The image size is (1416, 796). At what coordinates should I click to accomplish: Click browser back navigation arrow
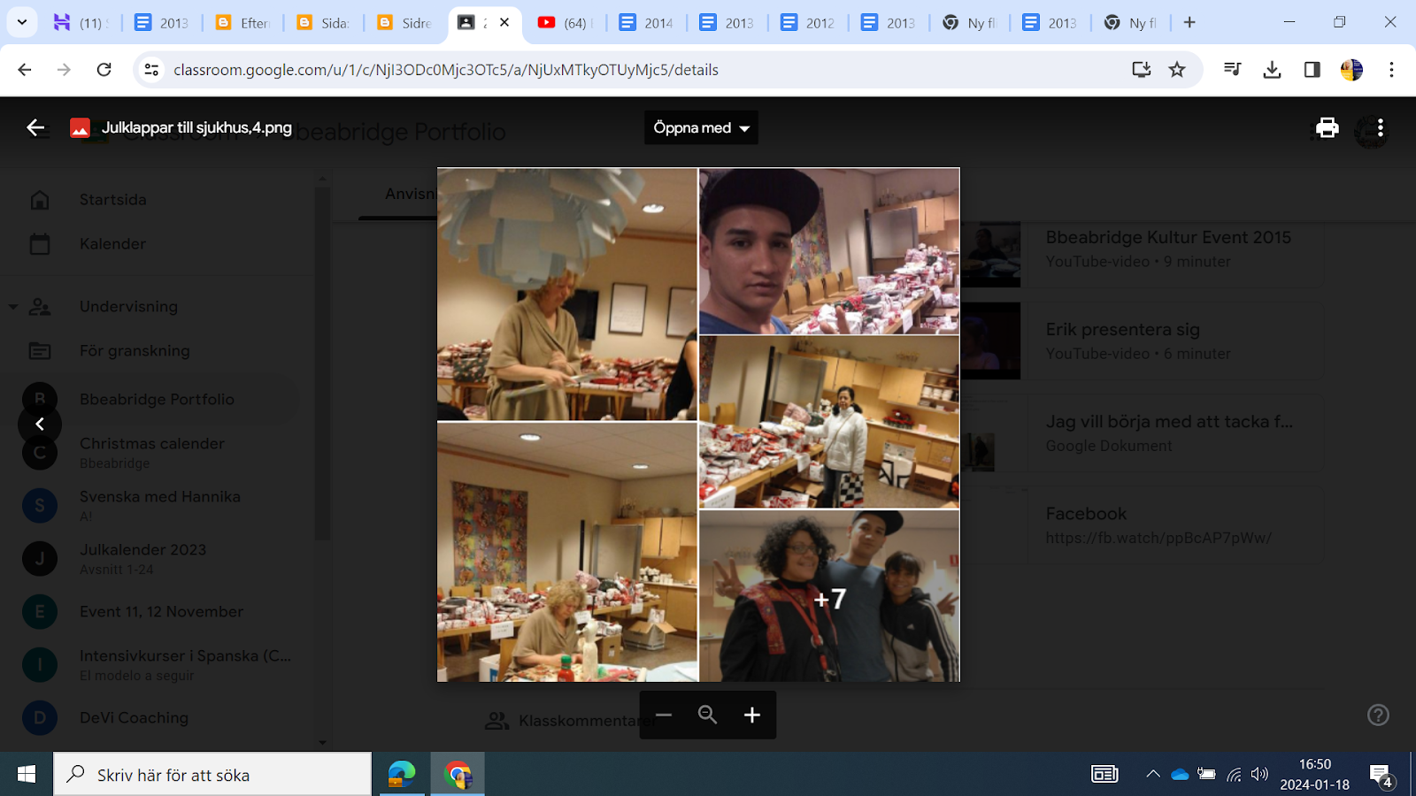pos(25,70)
